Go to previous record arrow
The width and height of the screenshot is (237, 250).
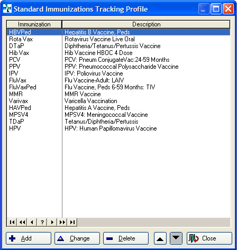(32, 222)
